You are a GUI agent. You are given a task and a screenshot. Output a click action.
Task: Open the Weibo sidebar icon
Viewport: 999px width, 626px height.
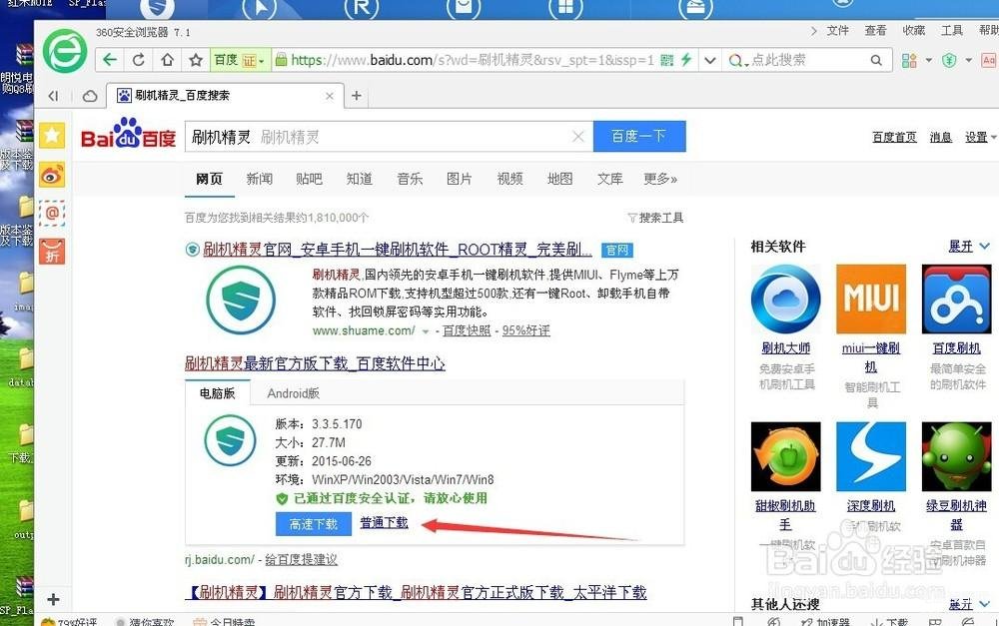(x=52, y=174)
